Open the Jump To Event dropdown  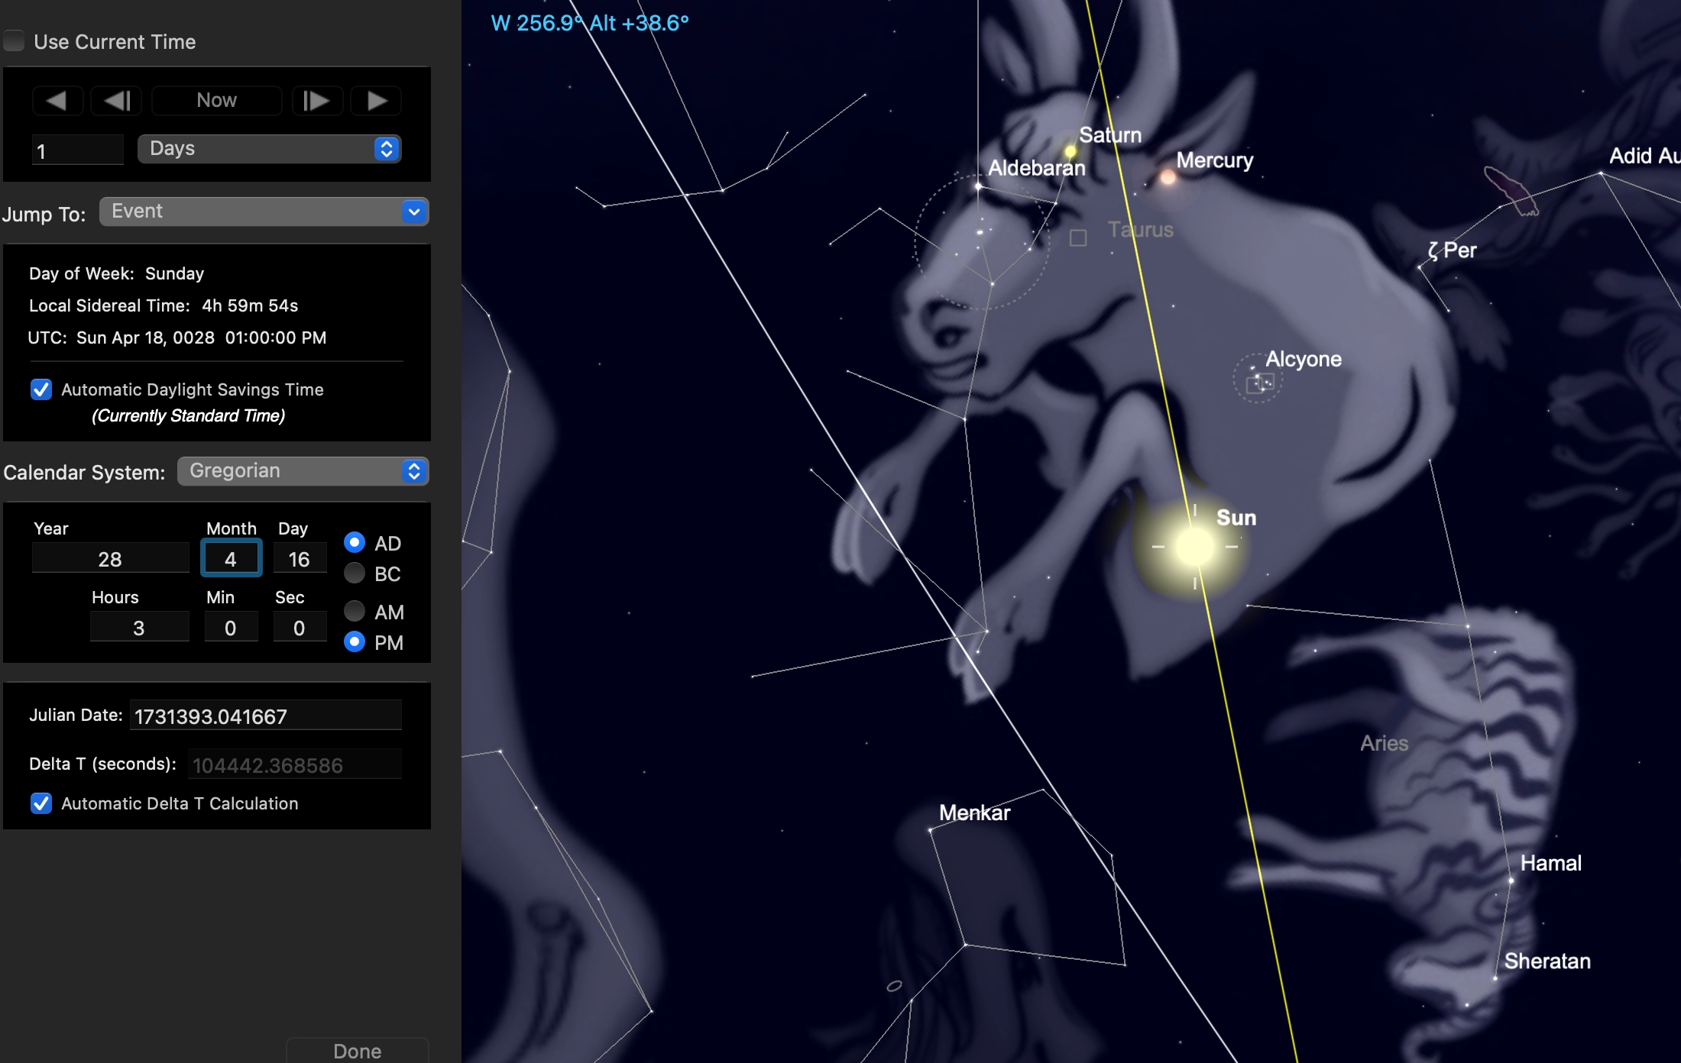(264, 212)
